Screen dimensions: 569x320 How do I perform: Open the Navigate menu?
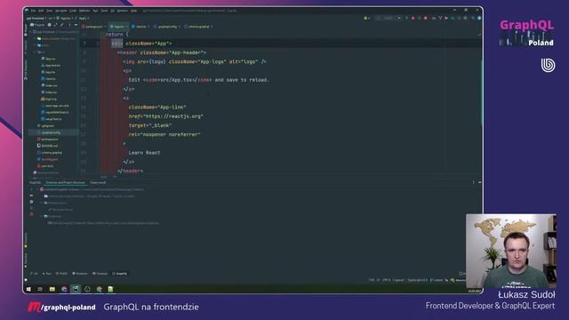coord(61,11)
